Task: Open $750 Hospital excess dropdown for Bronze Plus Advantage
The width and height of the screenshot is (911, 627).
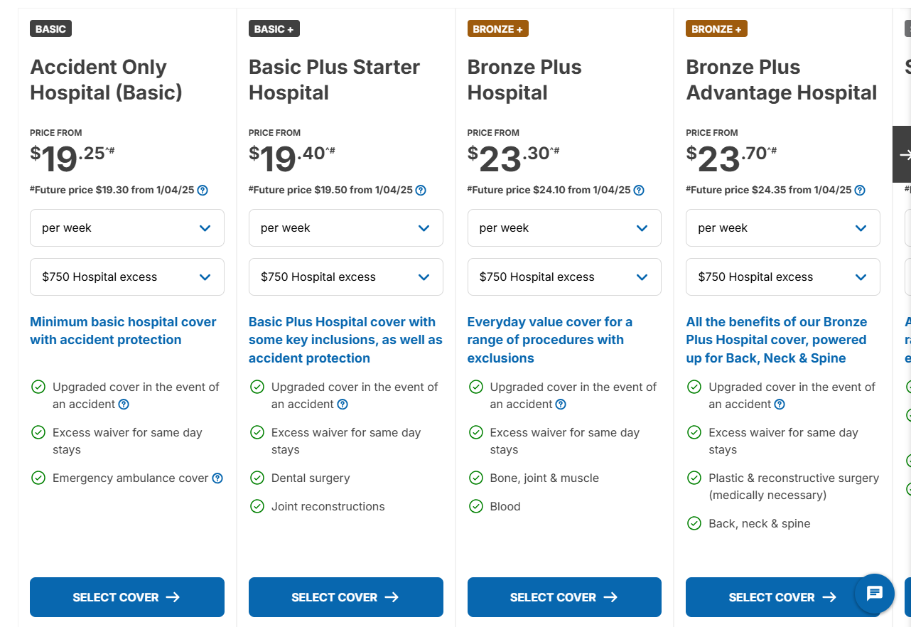Action: tap(783, 277)
